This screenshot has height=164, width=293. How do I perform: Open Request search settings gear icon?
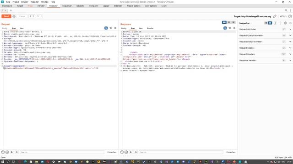coord(7,152)
